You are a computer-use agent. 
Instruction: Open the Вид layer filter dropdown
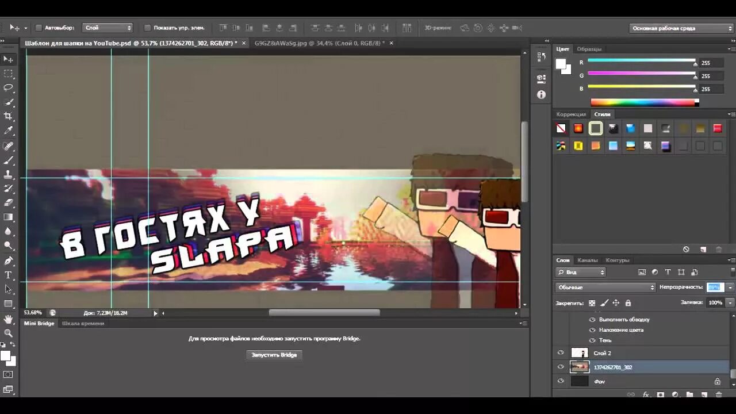click(x=581, y=272)
